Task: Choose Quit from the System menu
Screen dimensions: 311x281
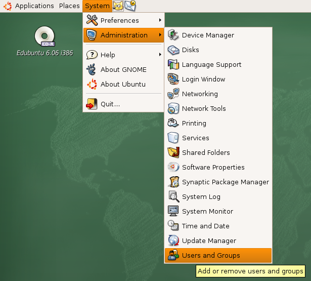Action: [x=110, y=104]
